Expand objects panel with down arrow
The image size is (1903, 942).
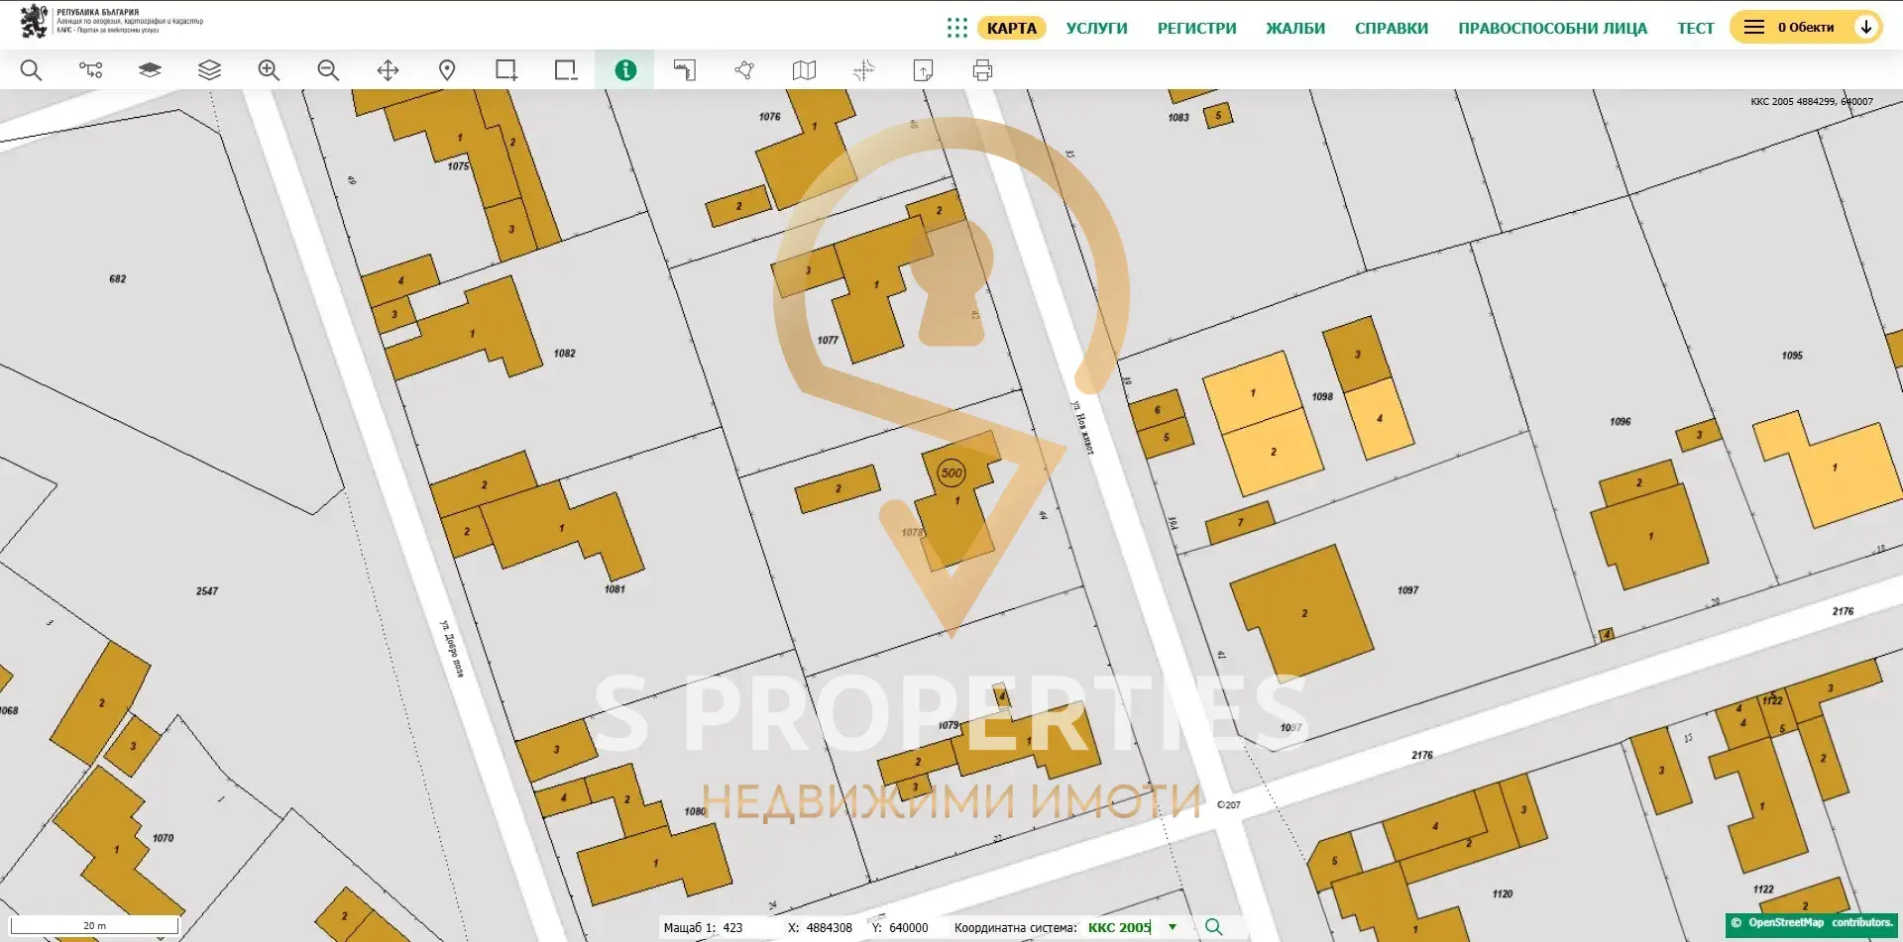tap(1866, 27)
